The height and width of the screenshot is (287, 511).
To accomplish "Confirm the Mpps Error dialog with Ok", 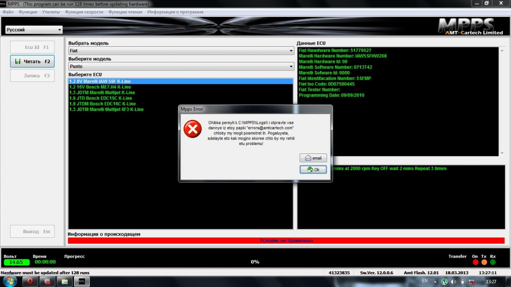I will pos(313,170).
